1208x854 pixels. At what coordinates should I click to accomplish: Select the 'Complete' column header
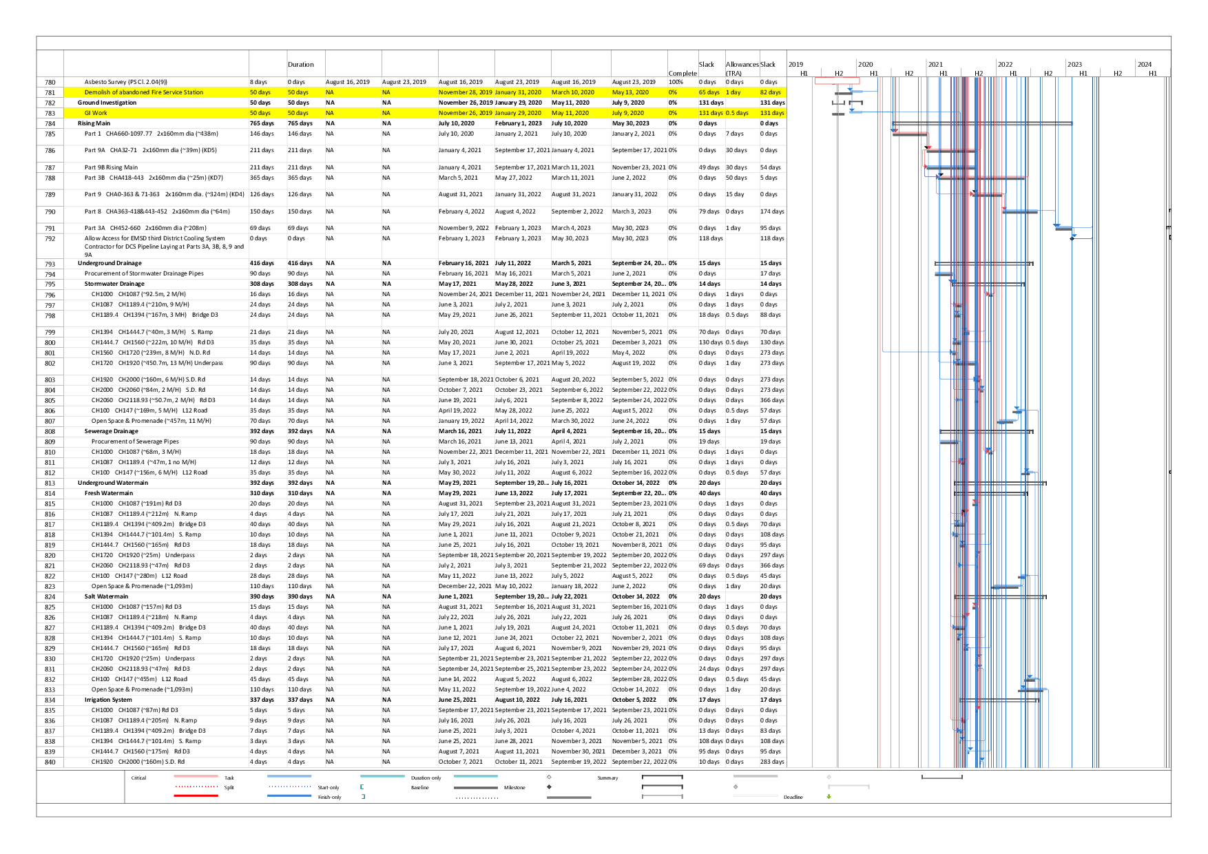[x=683, y=73]
